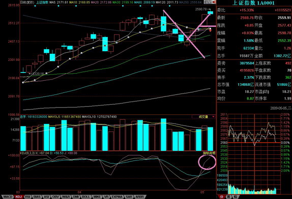Open the 指标说明 indicator explanation link
This screenshot has width=292, height=199.
coord(209,153)
